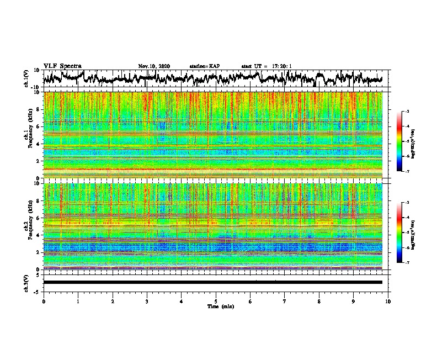The image size is (437, 338).
Task: Click the '8' kHz tick of ch.1 spectrogram
Action: (39, 109)
